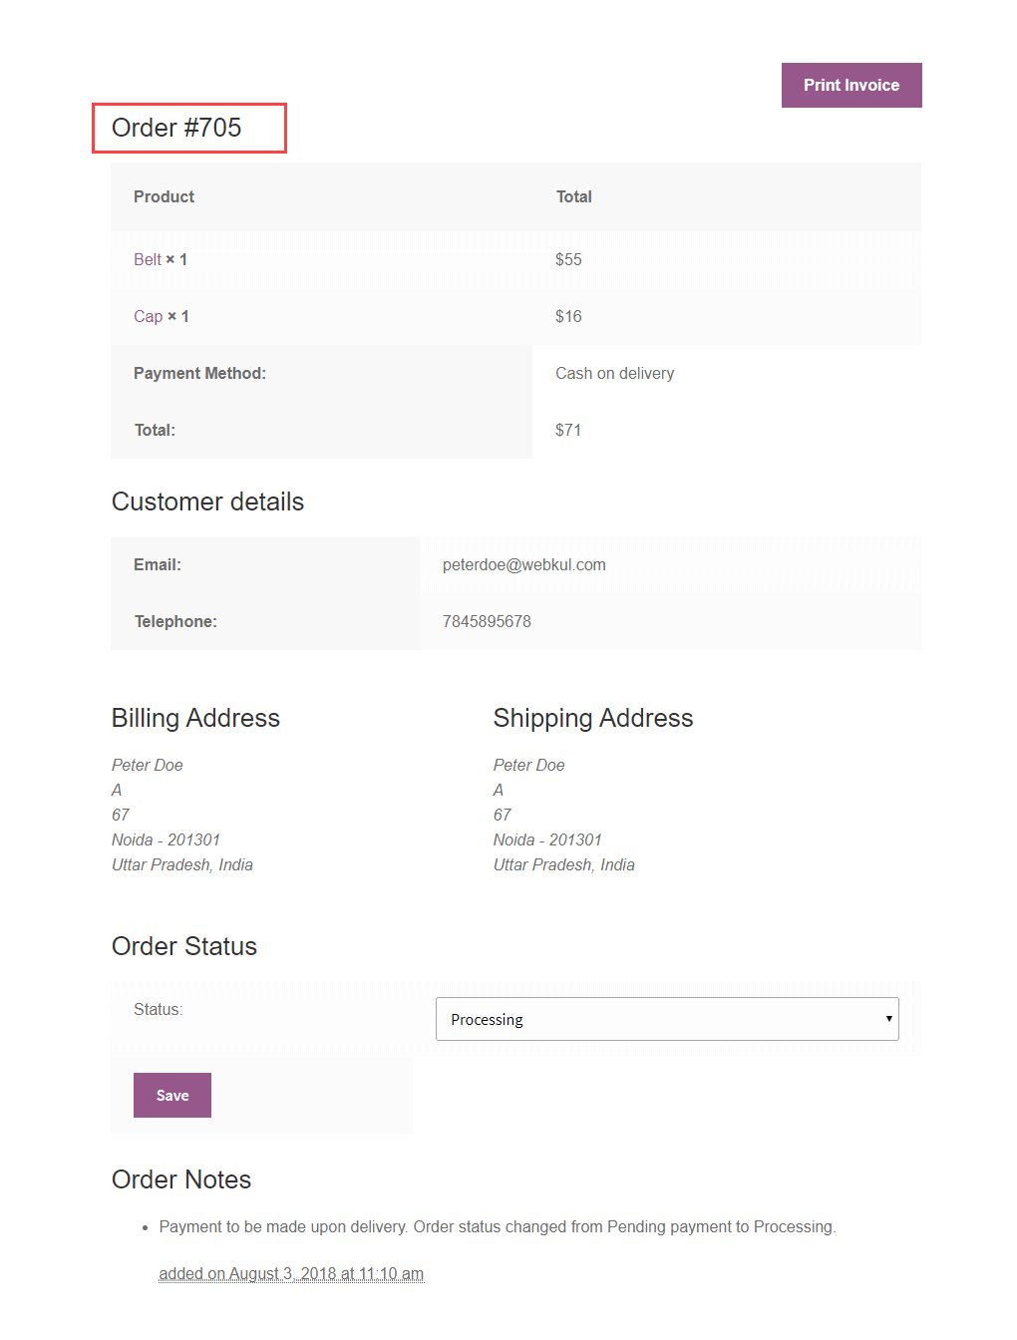Image resolution: width=1017 pixels, height=1340 pixels.
Task: Click the $16 Cap price
Action: [568, 316]
